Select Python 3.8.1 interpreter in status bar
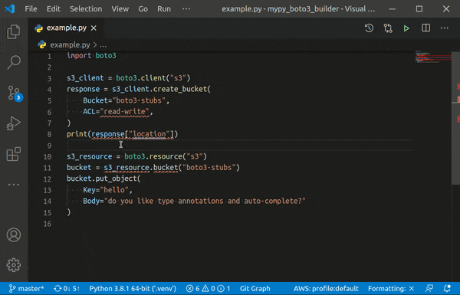460x295 pixels. [x=133, y=289]
